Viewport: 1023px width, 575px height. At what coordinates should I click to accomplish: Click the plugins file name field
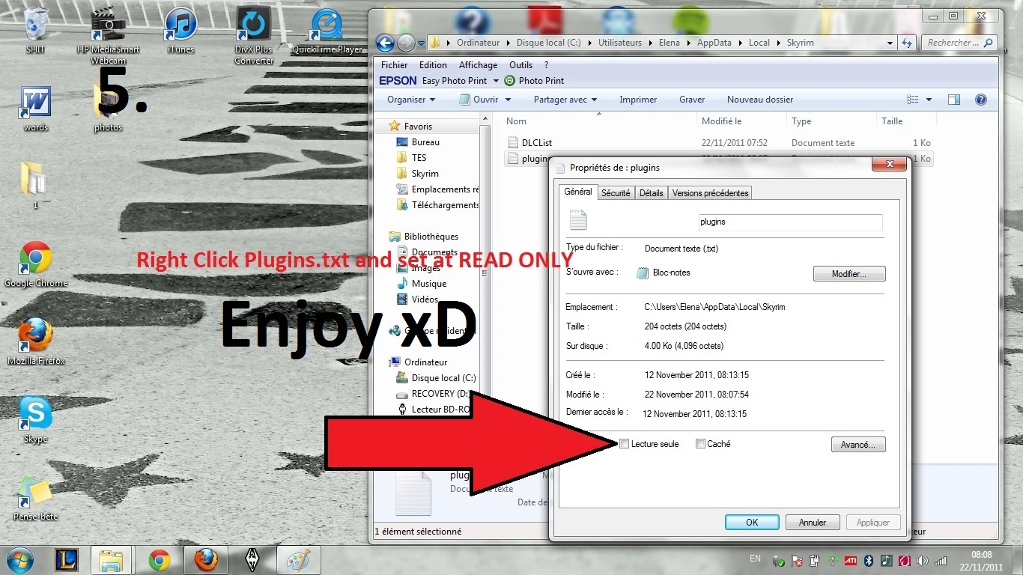click(x=789, y=222)
